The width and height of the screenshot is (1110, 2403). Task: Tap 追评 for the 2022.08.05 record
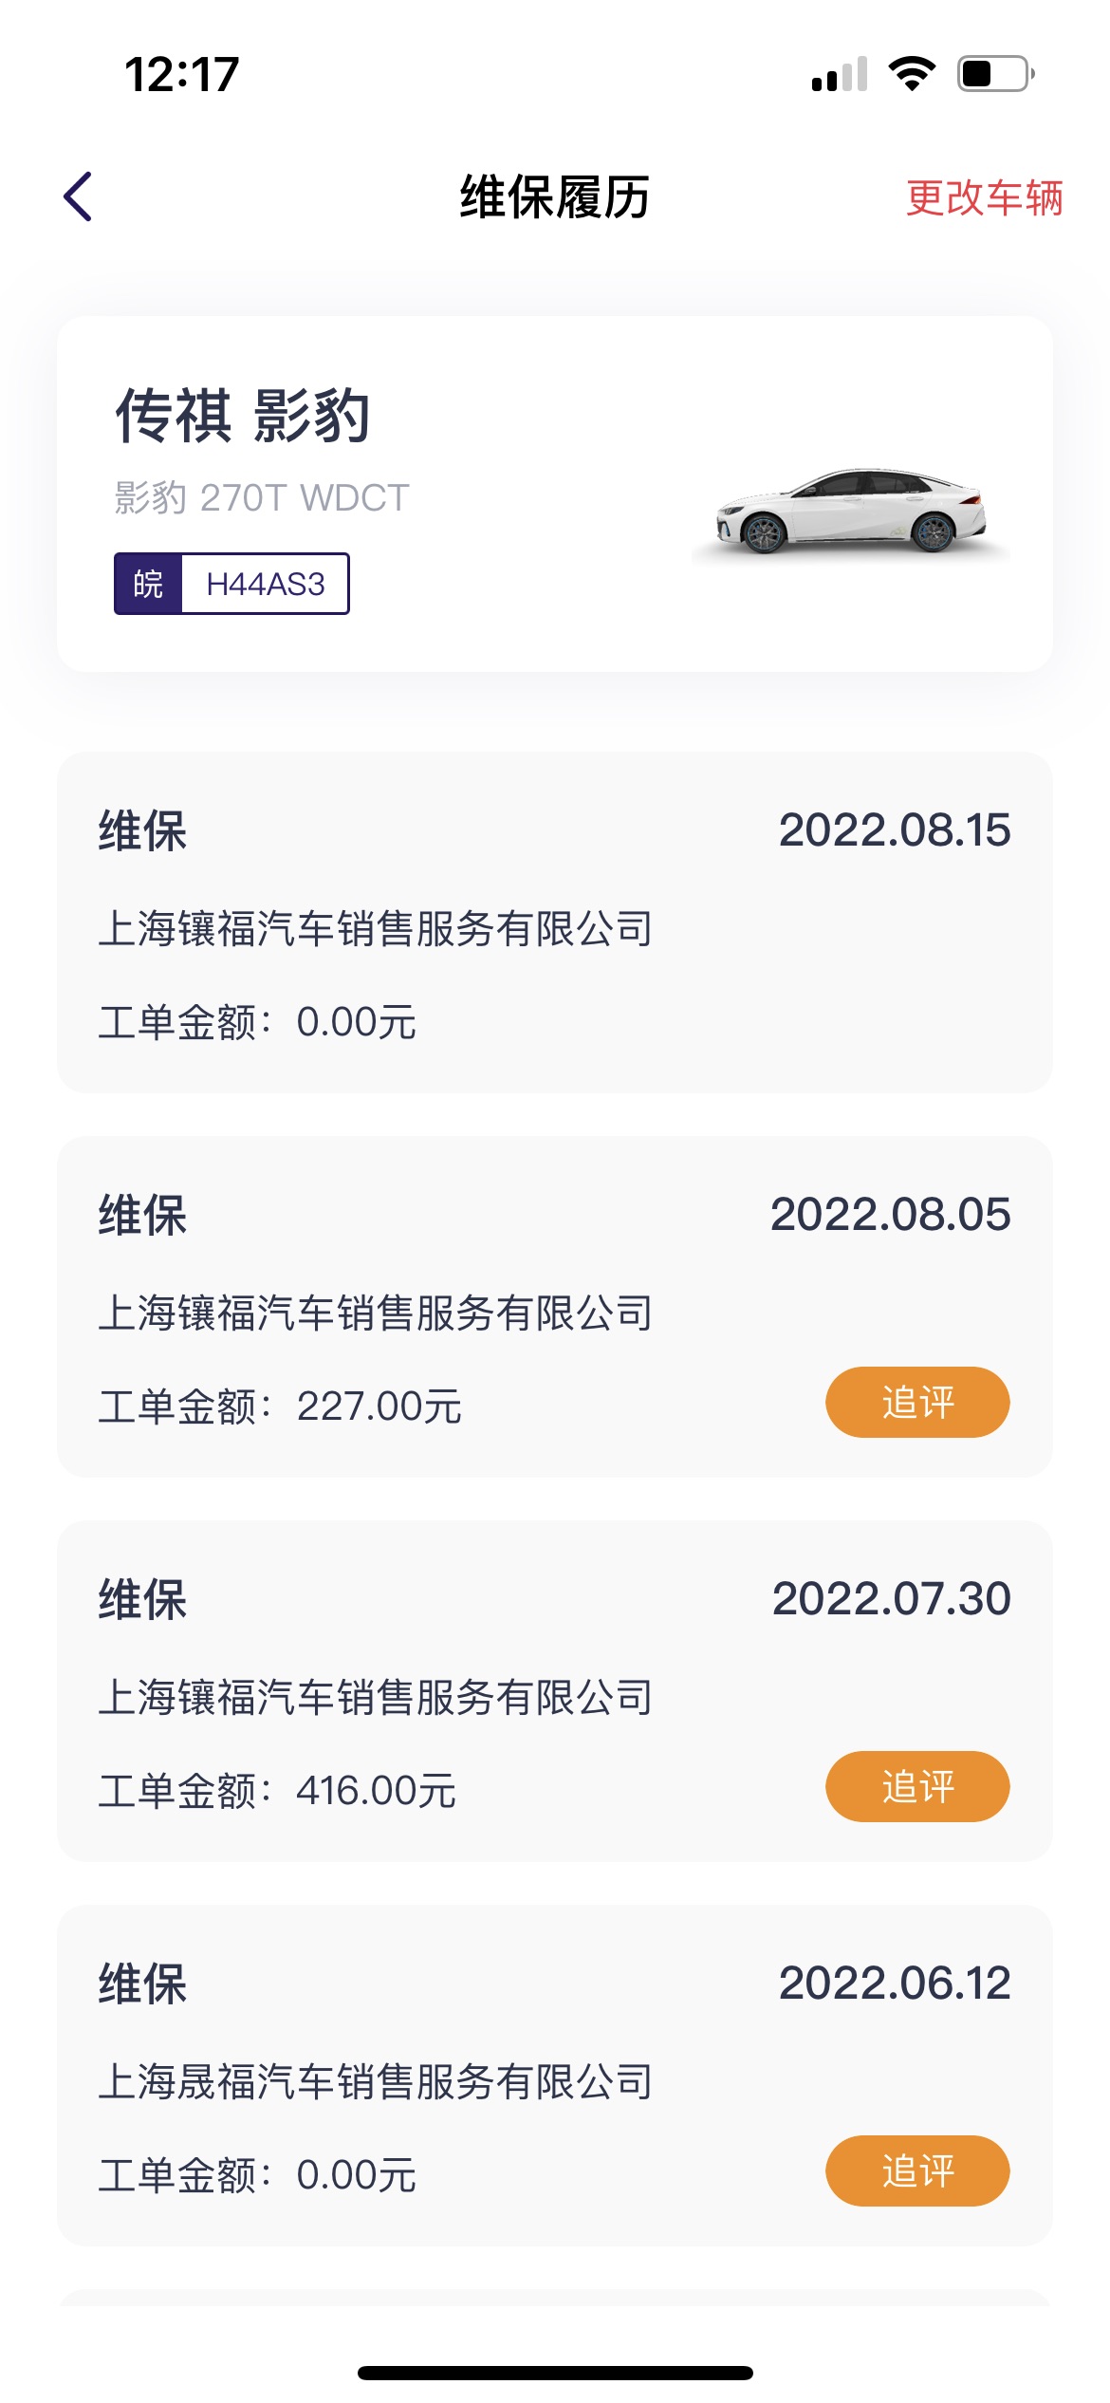tap(916, 1402)
